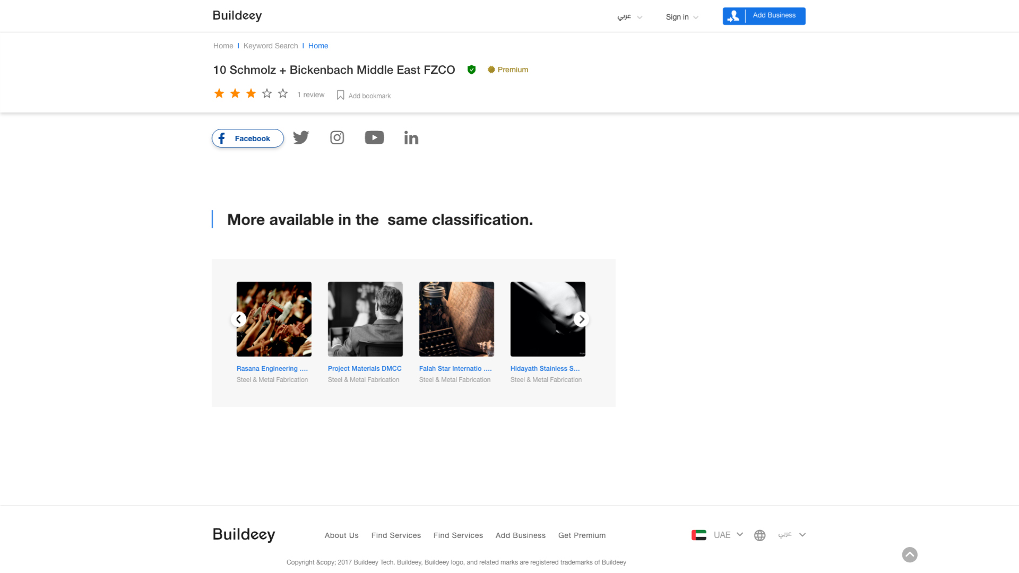
Task: Open About Us in footer menu
Action: pyautogui.click(x=342, y=535)
